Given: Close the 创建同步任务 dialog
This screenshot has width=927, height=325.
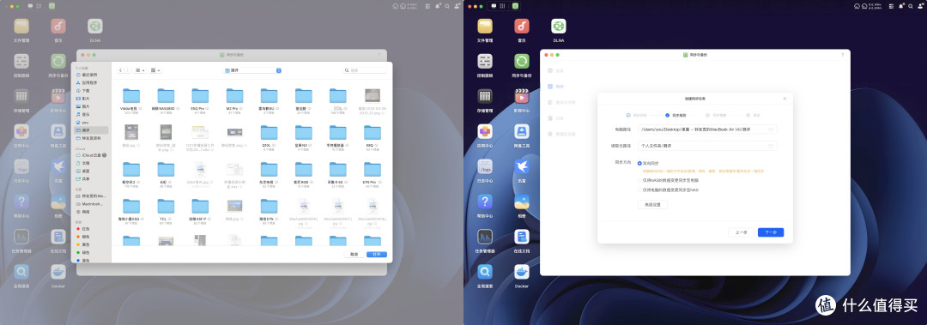Looking at the screenshot, I should (785, 99).
